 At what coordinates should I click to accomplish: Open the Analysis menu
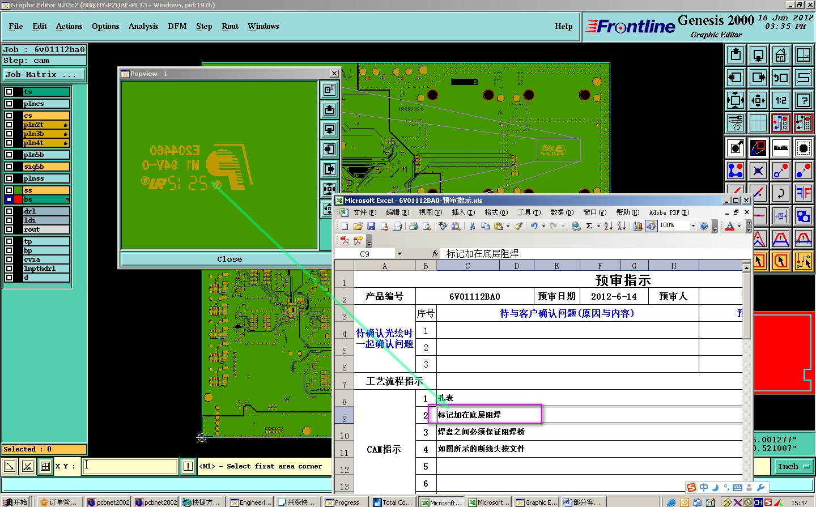143,27
